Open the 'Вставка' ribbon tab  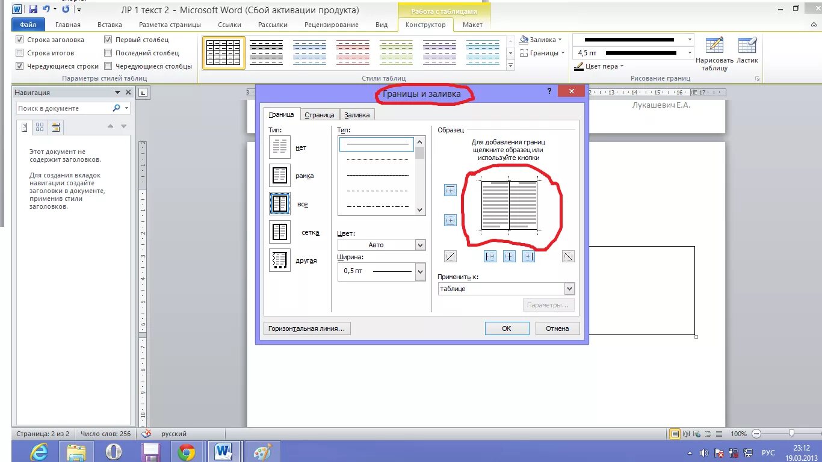(110, 25)
